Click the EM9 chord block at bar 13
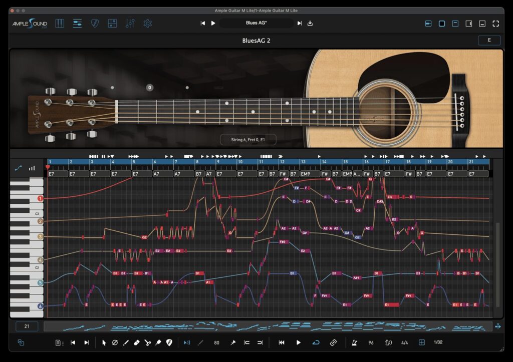The image size is (513, 362). (x=310, y=174)
